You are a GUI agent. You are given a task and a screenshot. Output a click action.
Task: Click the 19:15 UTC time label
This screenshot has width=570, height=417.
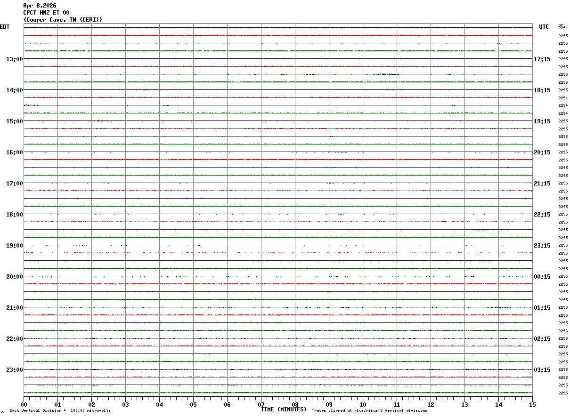click(542, 121)
